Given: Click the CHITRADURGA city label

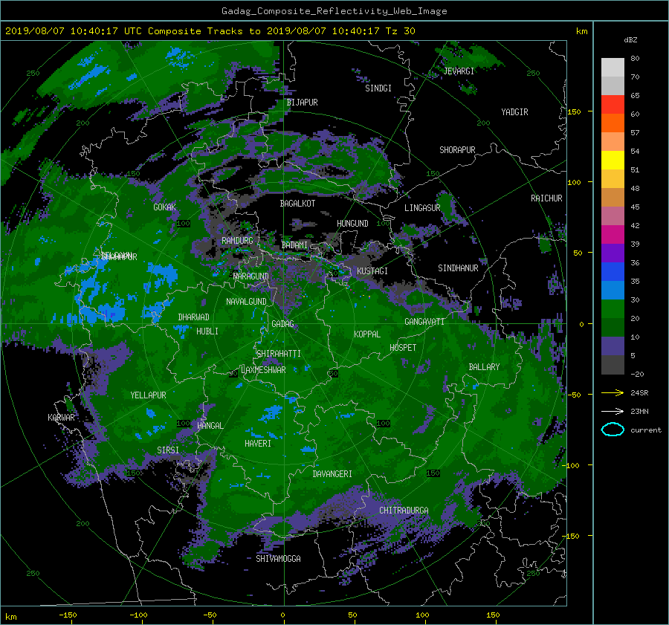Looking at the screenshot, I should click(x=404, y=511).
